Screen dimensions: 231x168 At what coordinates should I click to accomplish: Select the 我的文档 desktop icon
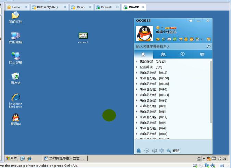tap(15, 17)
